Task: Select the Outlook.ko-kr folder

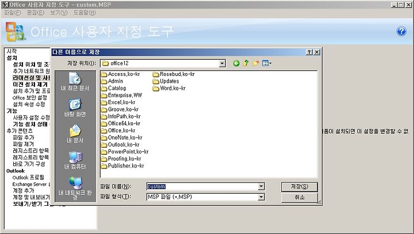Action: pyautogui.click(x=120, y=145)
